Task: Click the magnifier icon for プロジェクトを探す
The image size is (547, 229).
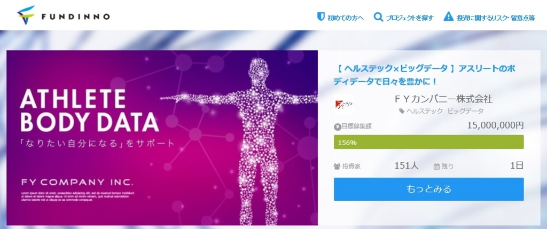Action: coord(378,17)
